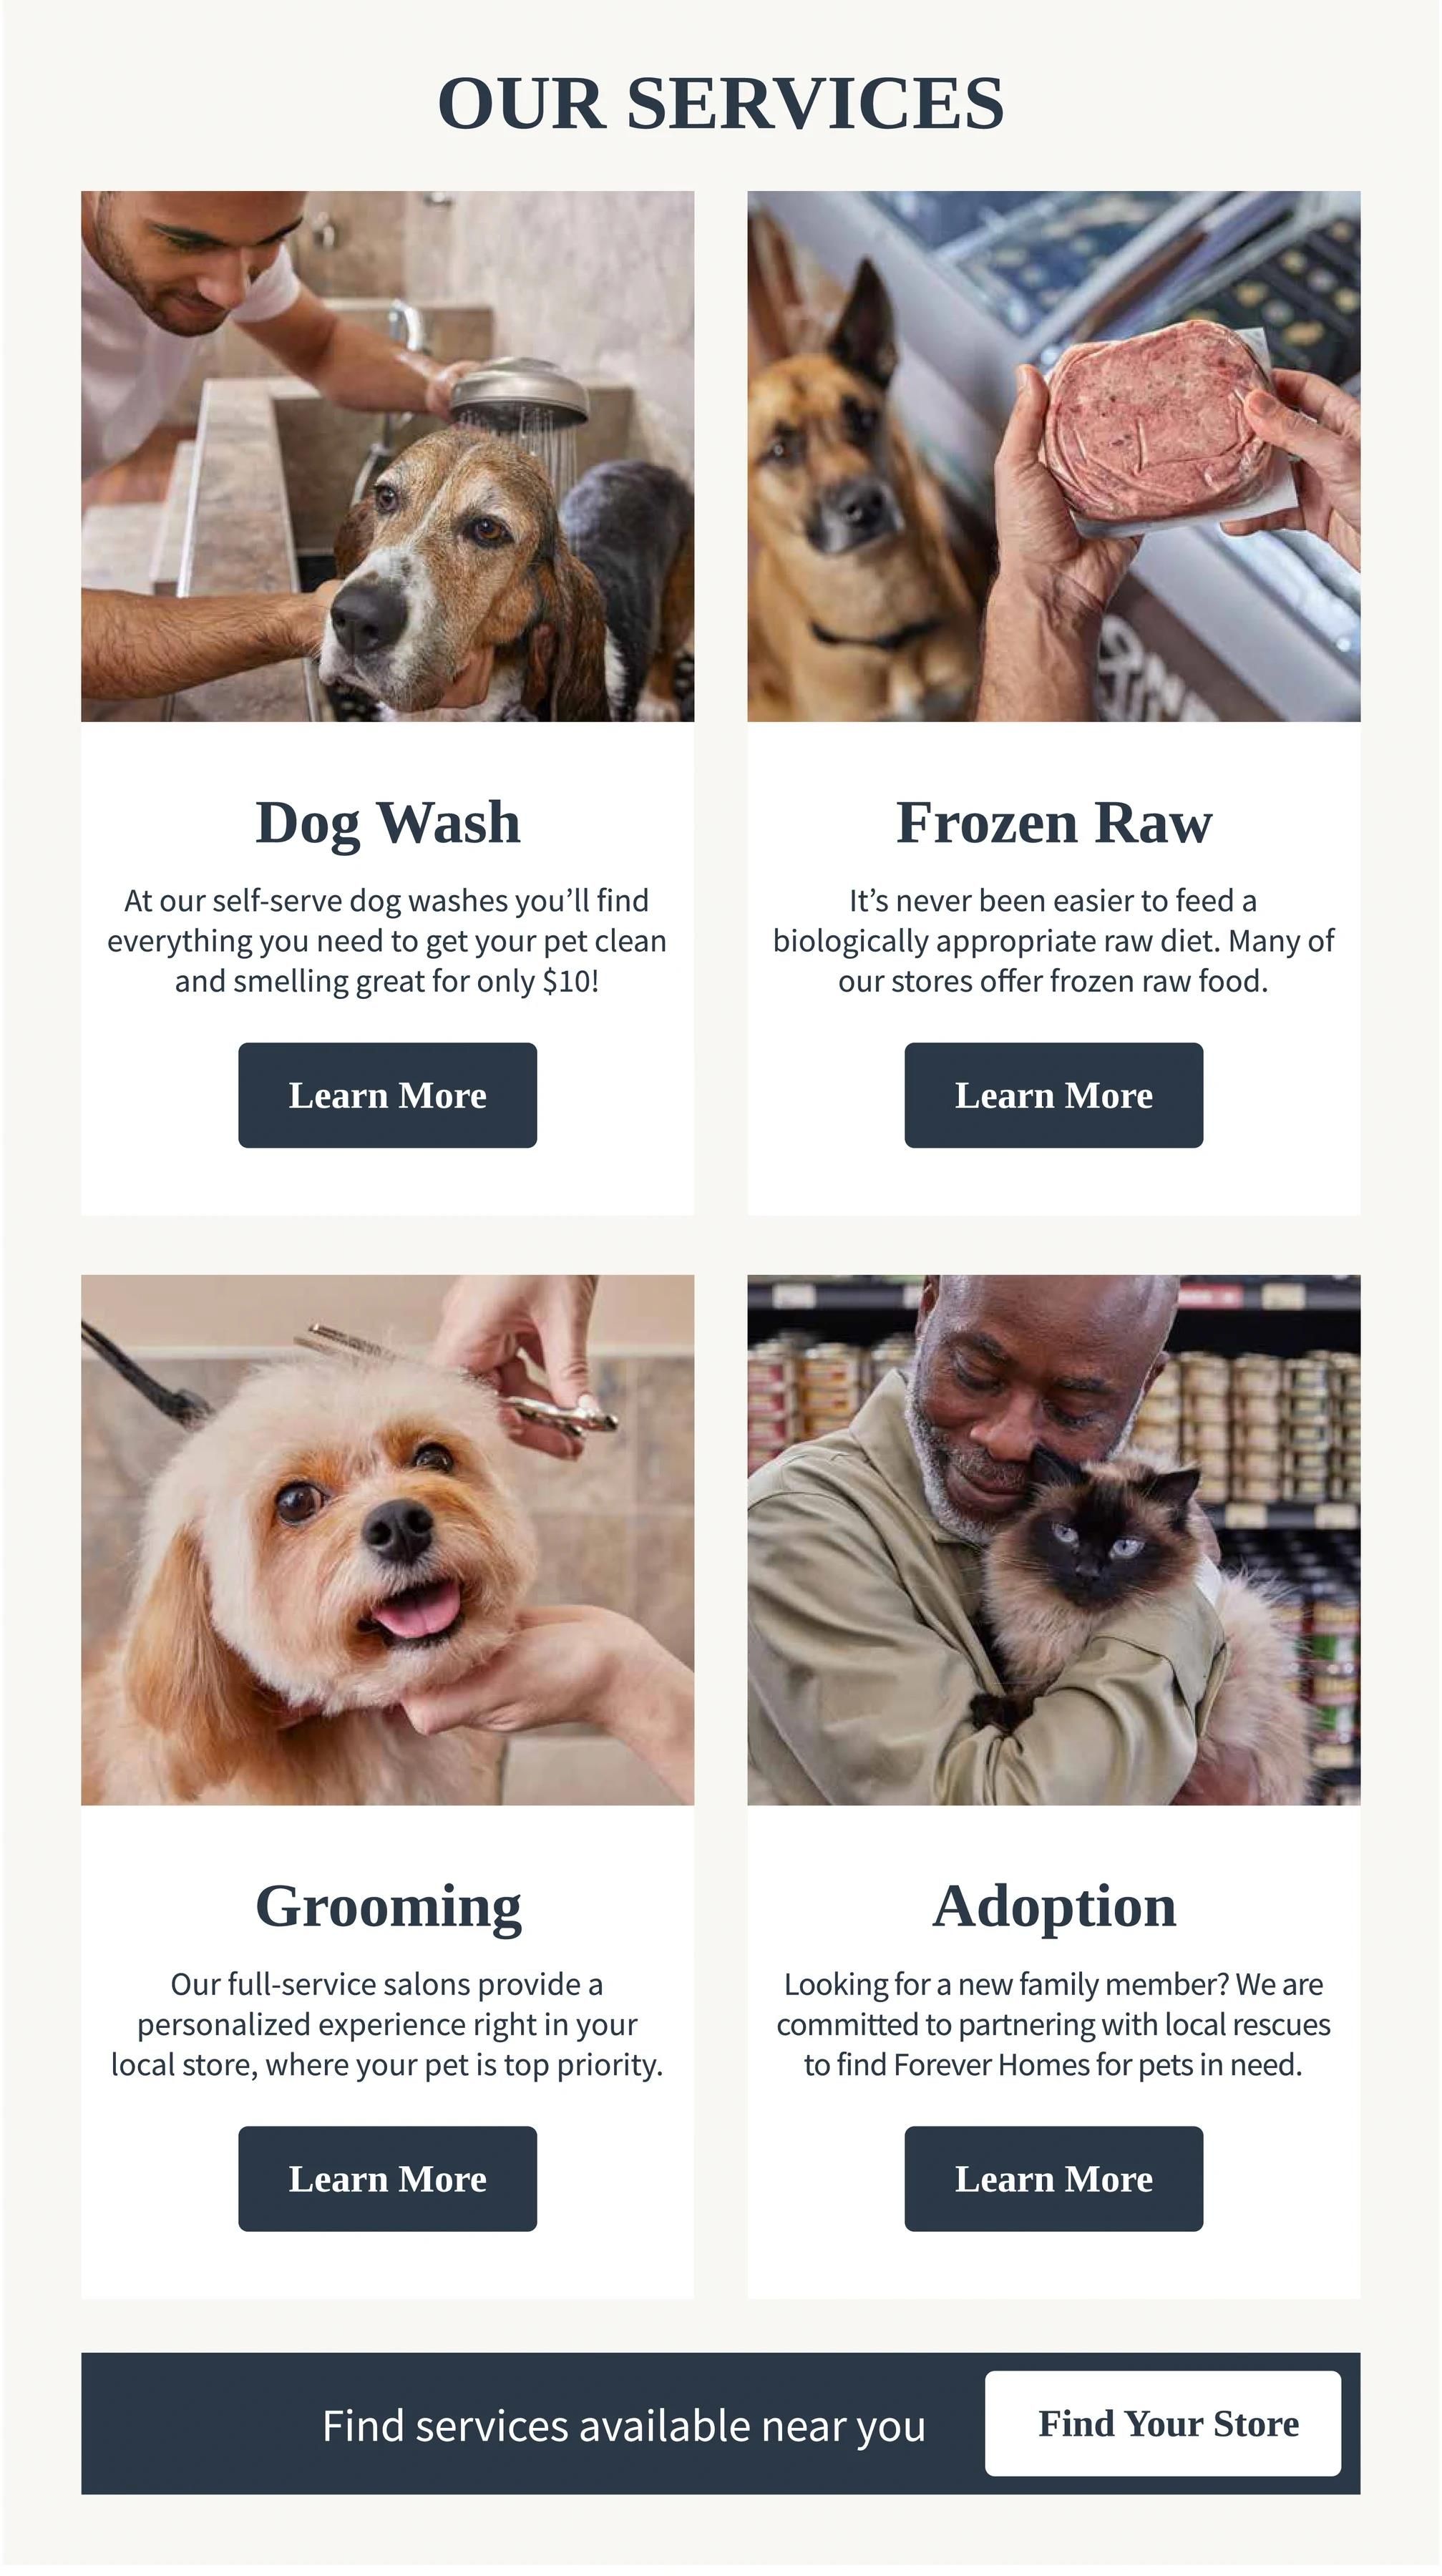Open the dog wash basset hound photo
This screenshot has width=1442, height=2576.
(x=387, y=456)
